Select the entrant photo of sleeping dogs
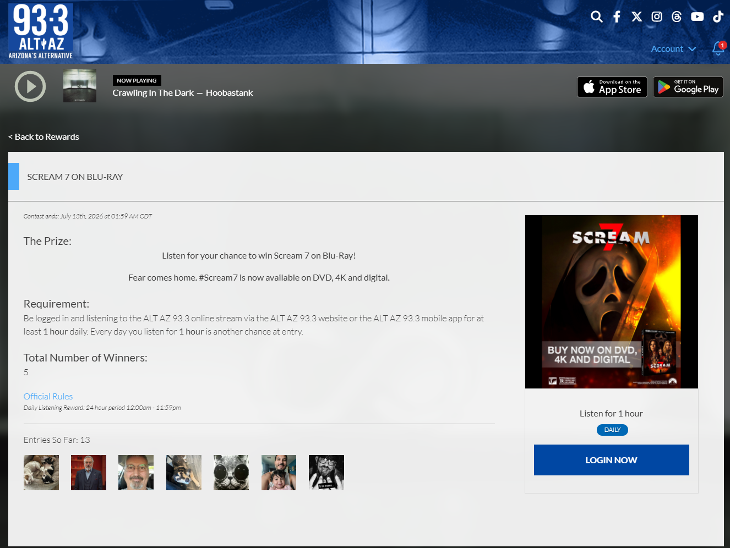 (41, 473)
